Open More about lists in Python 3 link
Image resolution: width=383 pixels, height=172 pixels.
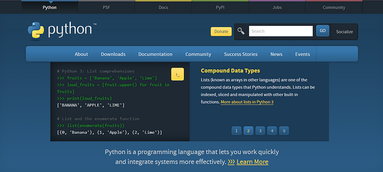point(247,102)
